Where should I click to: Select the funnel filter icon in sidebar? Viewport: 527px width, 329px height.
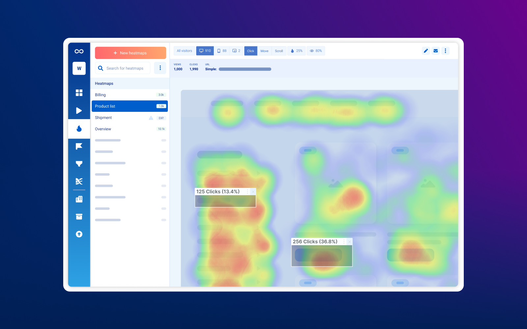79,164
